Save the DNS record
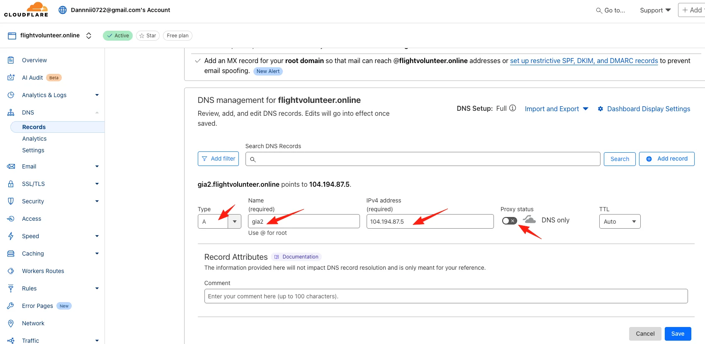Screen dimensions: 705x344 coord(678,334)
